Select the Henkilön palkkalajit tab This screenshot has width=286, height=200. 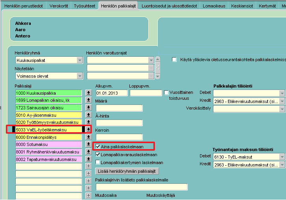pos(118,6)
